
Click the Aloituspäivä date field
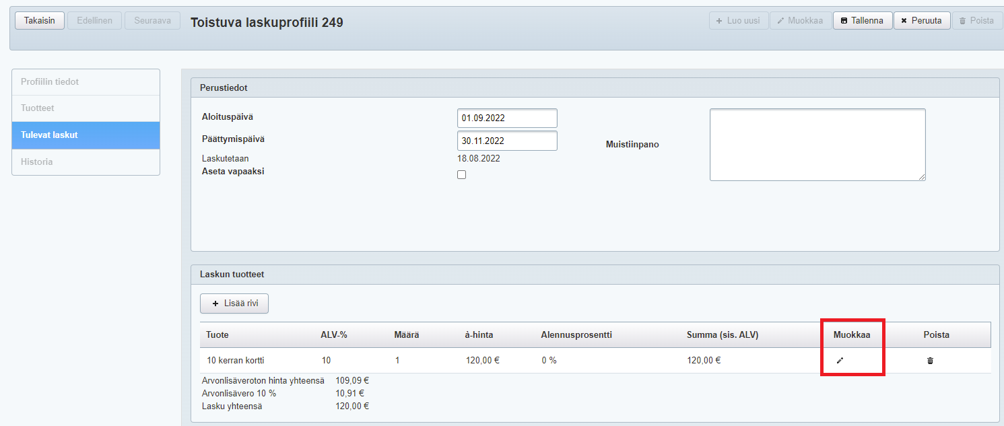pyautogui.click(x=506, y=118)
